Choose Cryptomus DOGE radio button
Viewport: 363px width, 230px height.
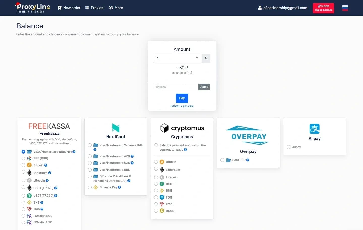tap(156, 211)
